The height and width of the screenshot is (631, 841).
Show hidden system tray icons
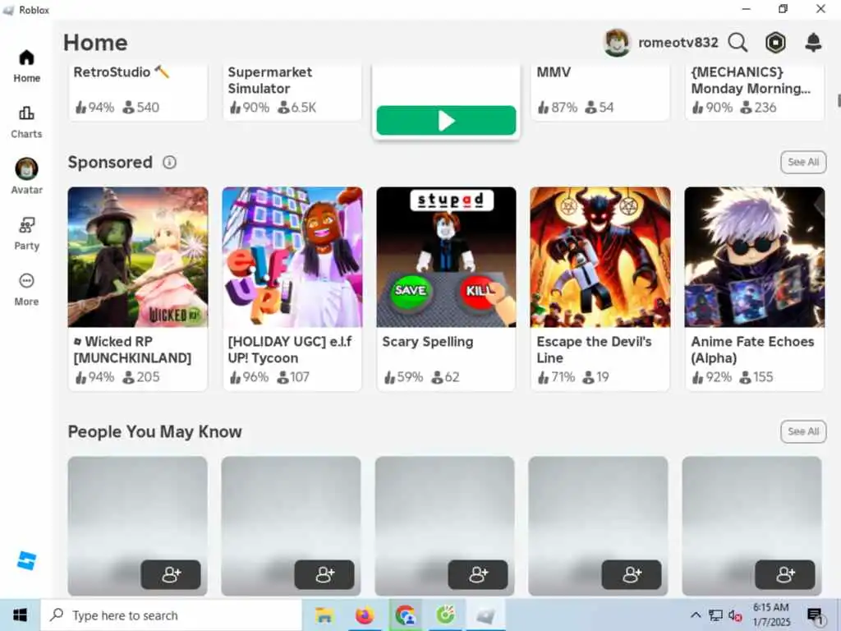coord(696,615)
